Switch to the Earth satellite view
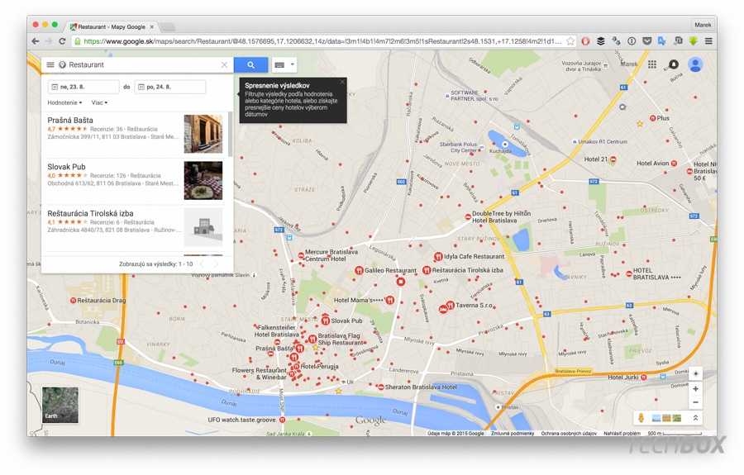 (60, 405)
